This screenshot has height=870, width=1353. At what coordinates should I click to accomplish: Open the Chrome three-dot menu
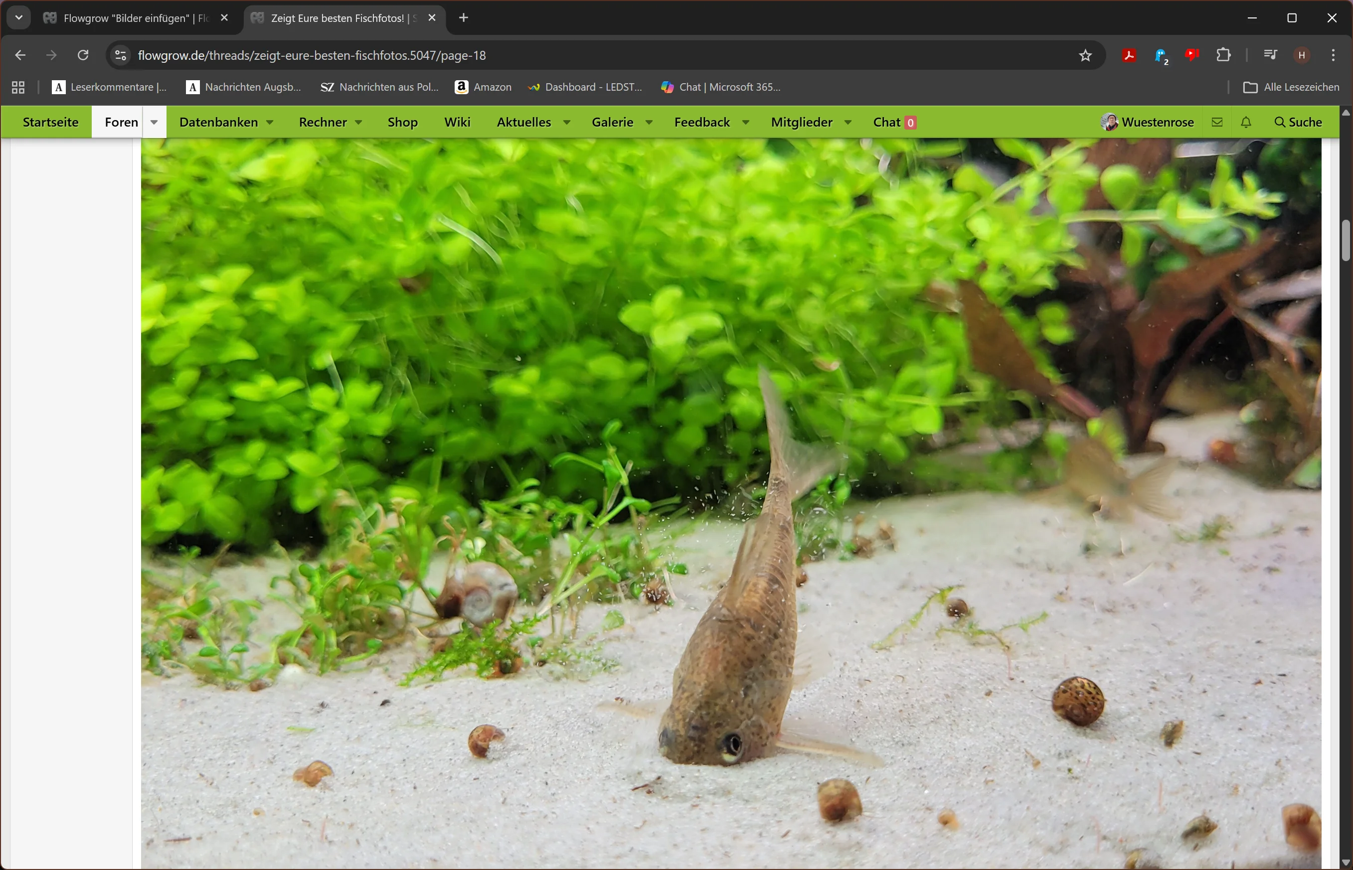(x=1333, y=55)
